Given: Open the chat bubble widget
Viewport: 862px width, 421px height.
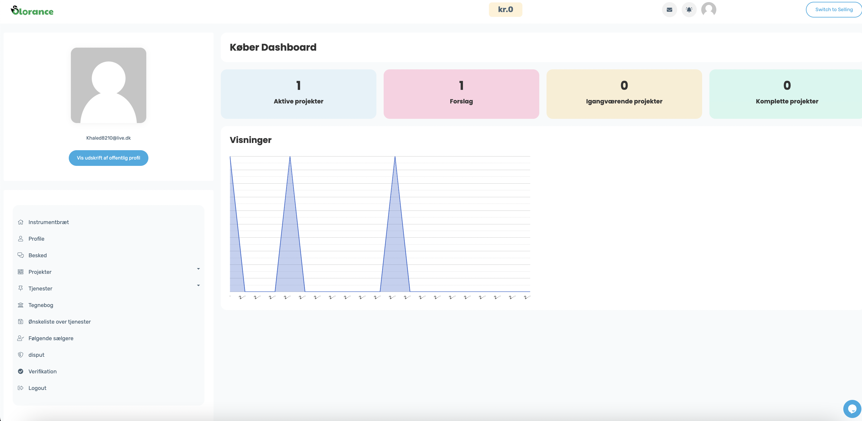Looking at the screenshot, I should coord(852,409).
